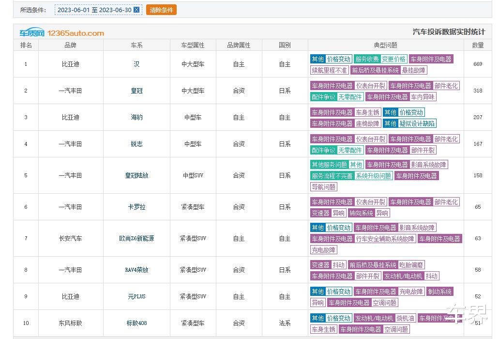Viewport: 499px width, 339px height.
Task: Open the 汉 car series link
Action: click(136, 64)
